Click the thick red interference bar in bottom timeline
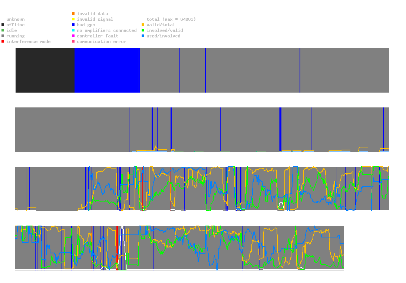The width and height of the screenshot is (406, 283). tap(117, 247)
